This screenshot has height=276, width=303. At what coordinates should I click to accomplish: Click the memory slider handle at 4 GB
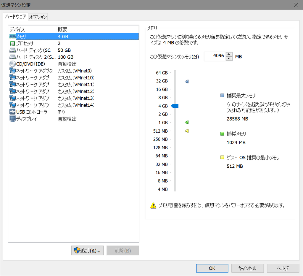point(175,106)
